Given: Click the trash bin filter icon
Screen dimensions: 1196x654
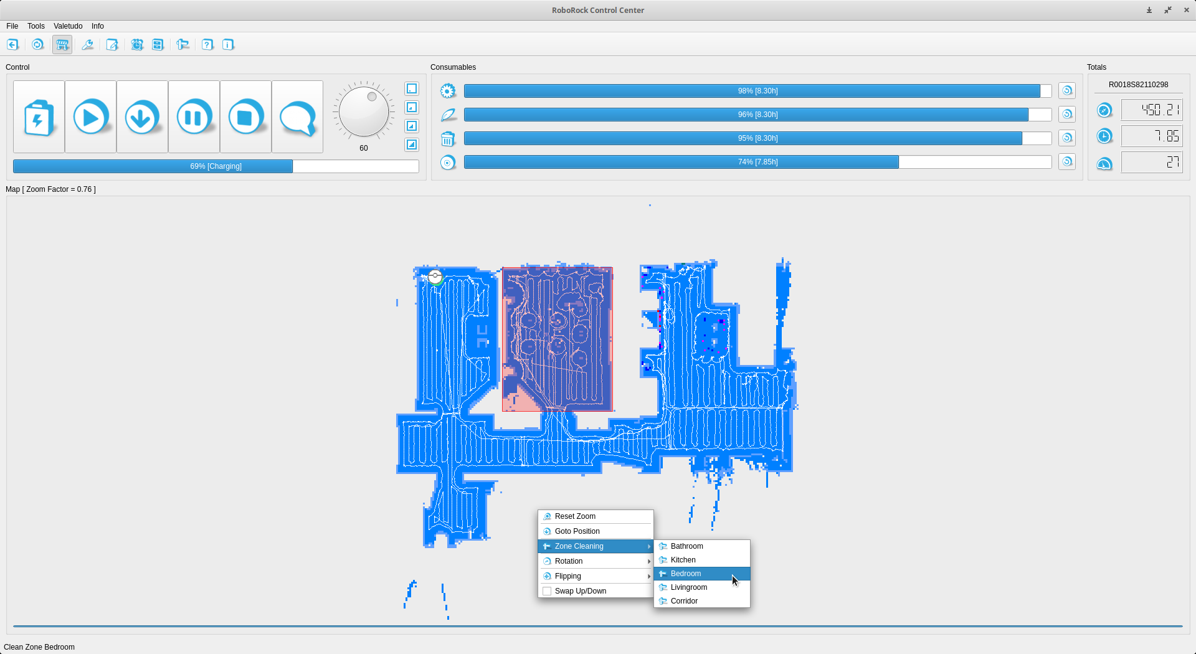Looking at the screenshot, I should pos(448,138).
